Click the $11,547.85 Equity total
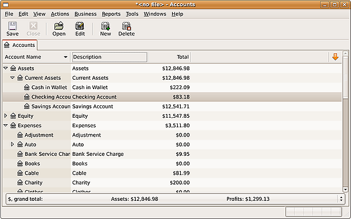Screen dimensions: 351x219 [176, 116]
